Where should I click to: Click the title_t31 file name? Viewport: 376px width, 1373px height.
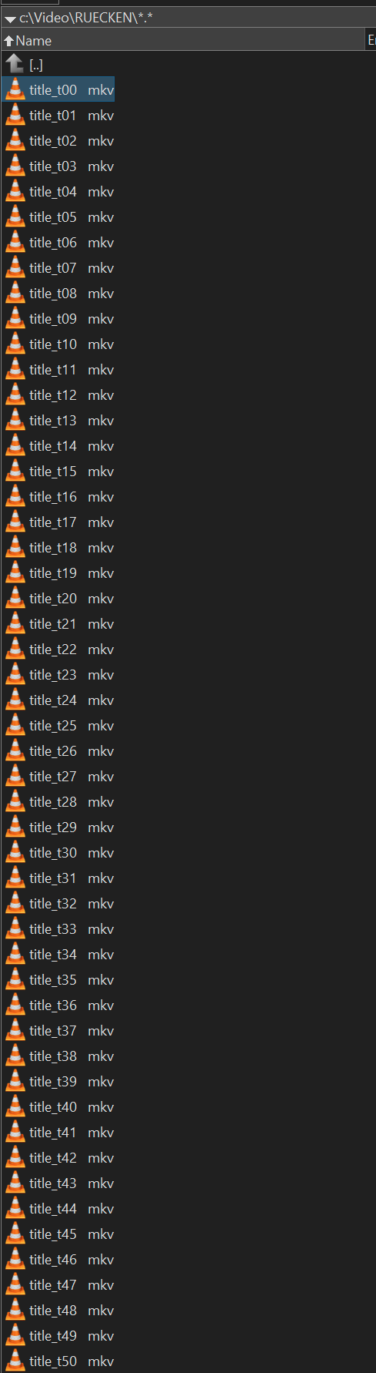pyautogui.click(x=53, y=878)
